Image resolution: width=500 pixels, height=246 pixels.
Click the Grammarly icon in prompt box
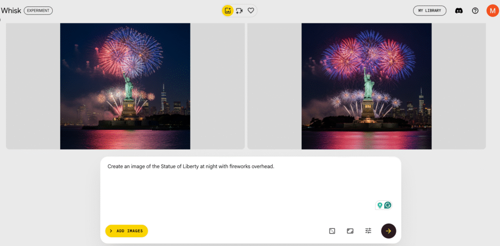(x=388, y=205)
